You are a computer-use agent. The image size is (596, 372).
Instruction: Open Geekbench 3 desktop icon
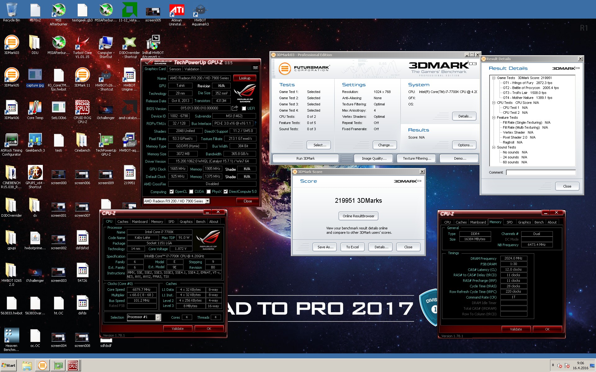(35, 143)
